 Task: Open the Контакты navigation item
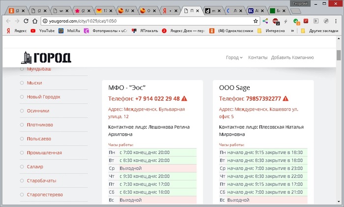[x=258, y=58]
